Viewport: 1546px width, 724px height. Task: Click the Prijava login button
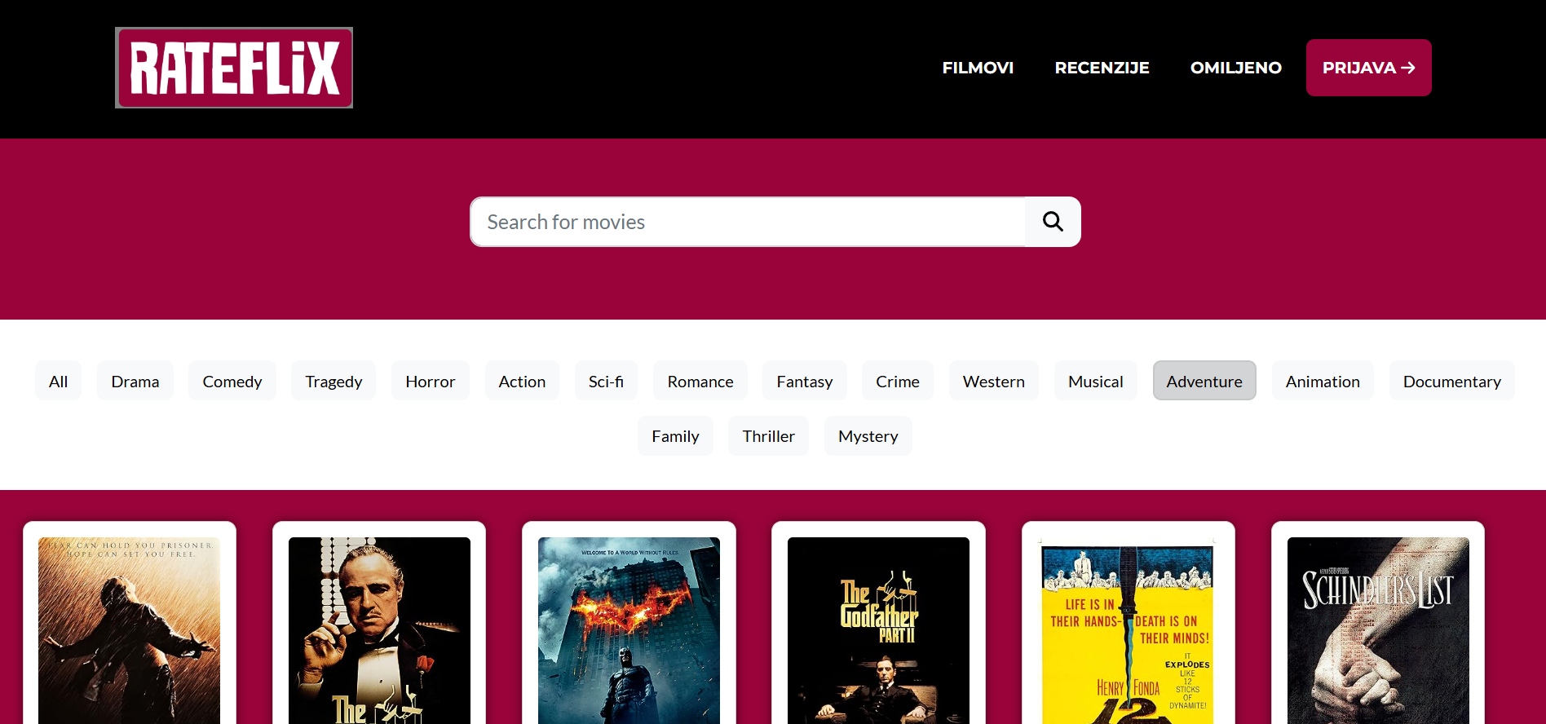point(1368,68)
